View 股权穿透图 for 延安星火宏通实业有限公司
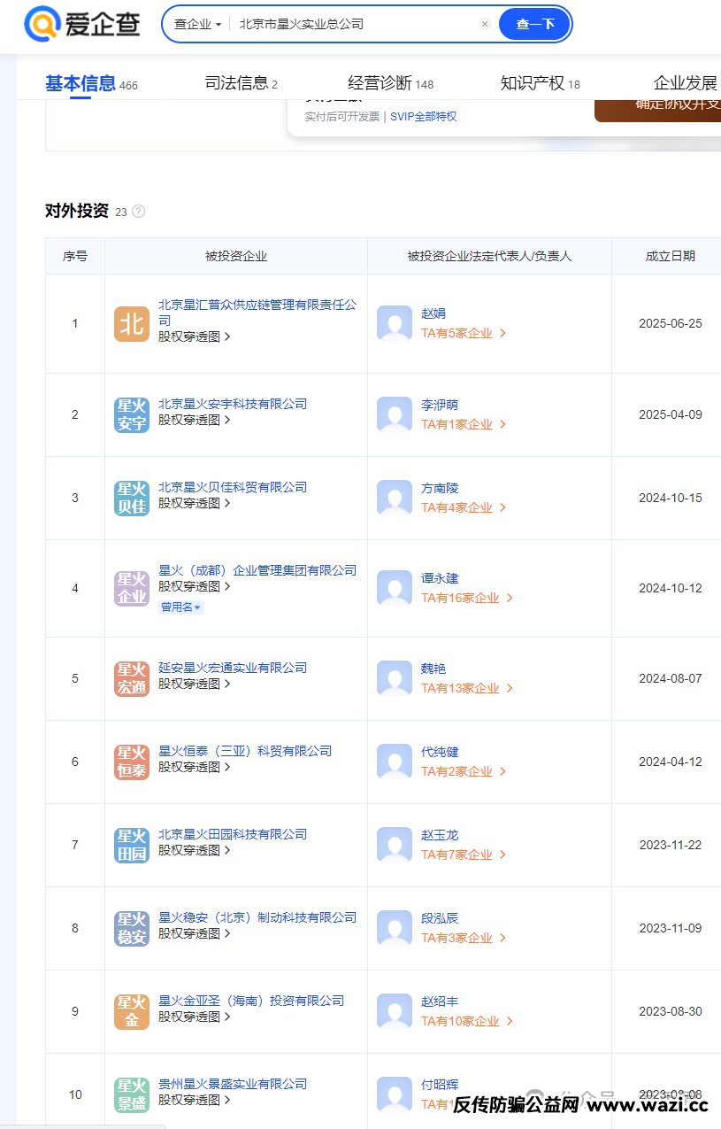This screenshot has width=721, height=1129. click(195, 684)
